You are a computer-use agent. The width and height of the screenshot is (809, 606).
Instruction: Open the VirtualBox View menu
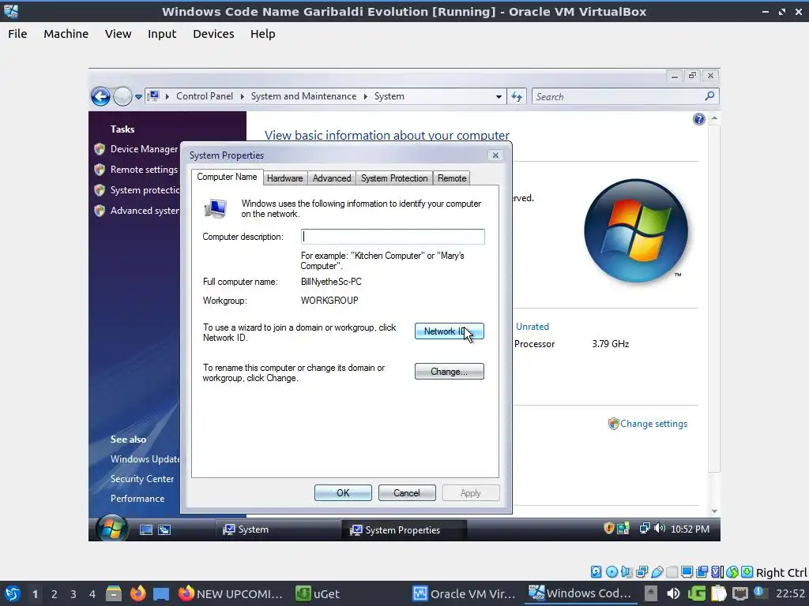point(119,34)
